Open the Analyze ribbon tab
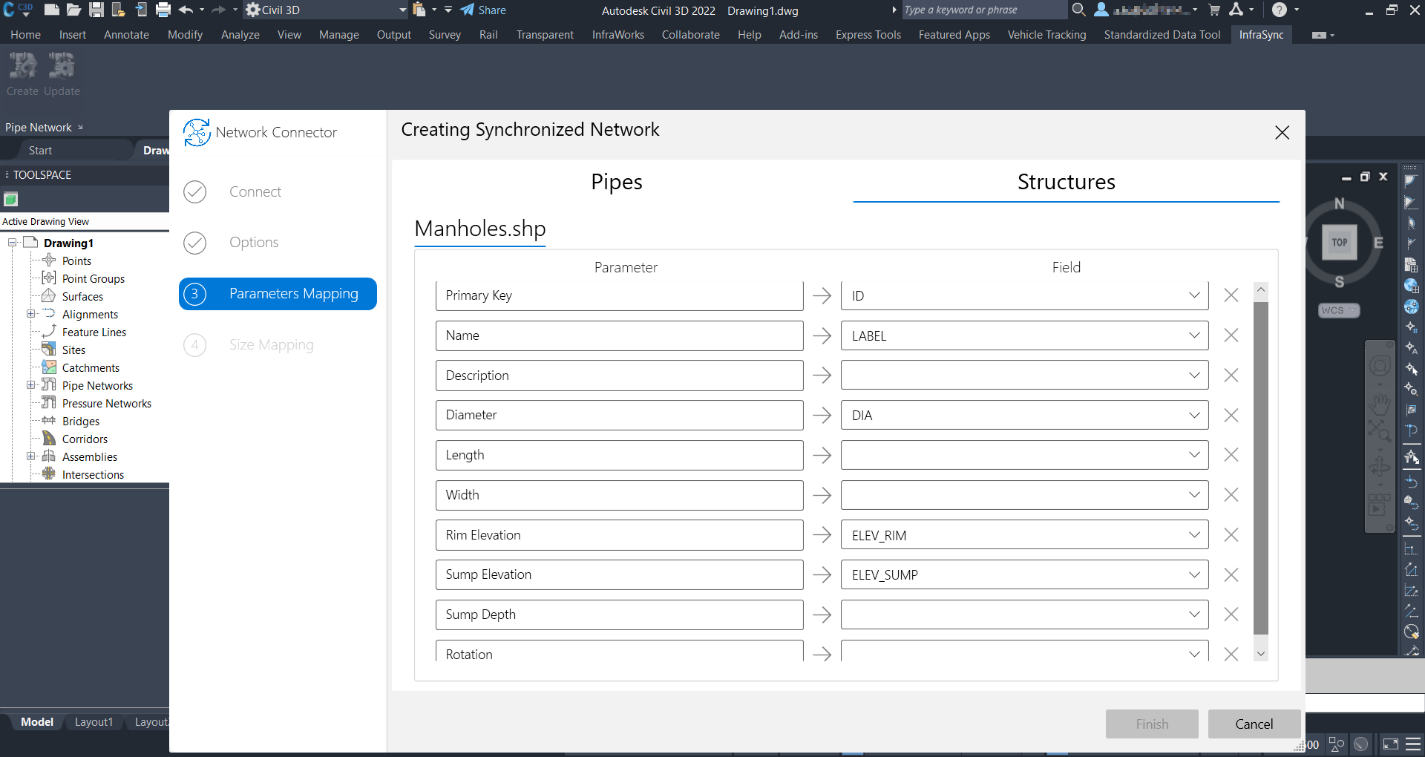 [x=240, y=35]
